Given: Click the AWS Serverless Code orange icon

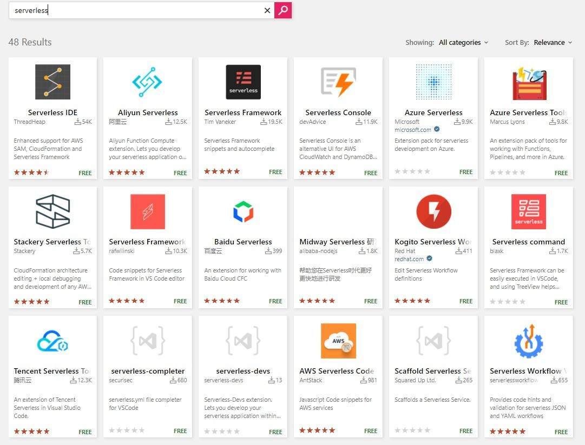Looking at the screenshot, I should (x=338, y=341).
